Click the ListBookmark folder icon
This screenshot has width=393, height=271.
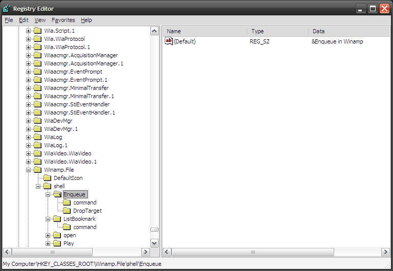click(x=57, y=219)
